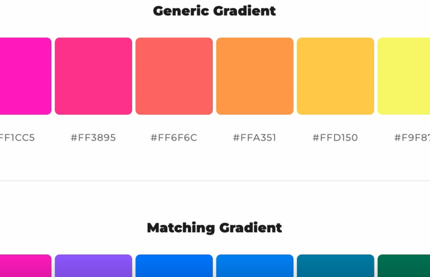Pick the coral #FF6F6C color swatch

point(174,76)
